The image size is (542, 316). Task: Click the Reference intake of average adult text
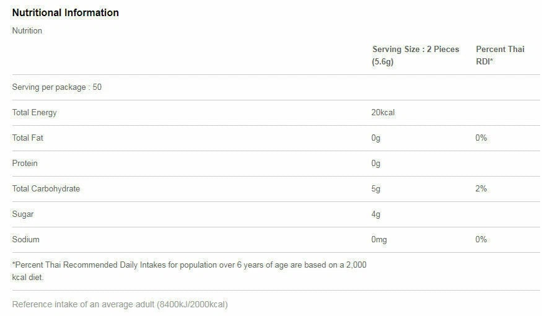pos(120,304)
